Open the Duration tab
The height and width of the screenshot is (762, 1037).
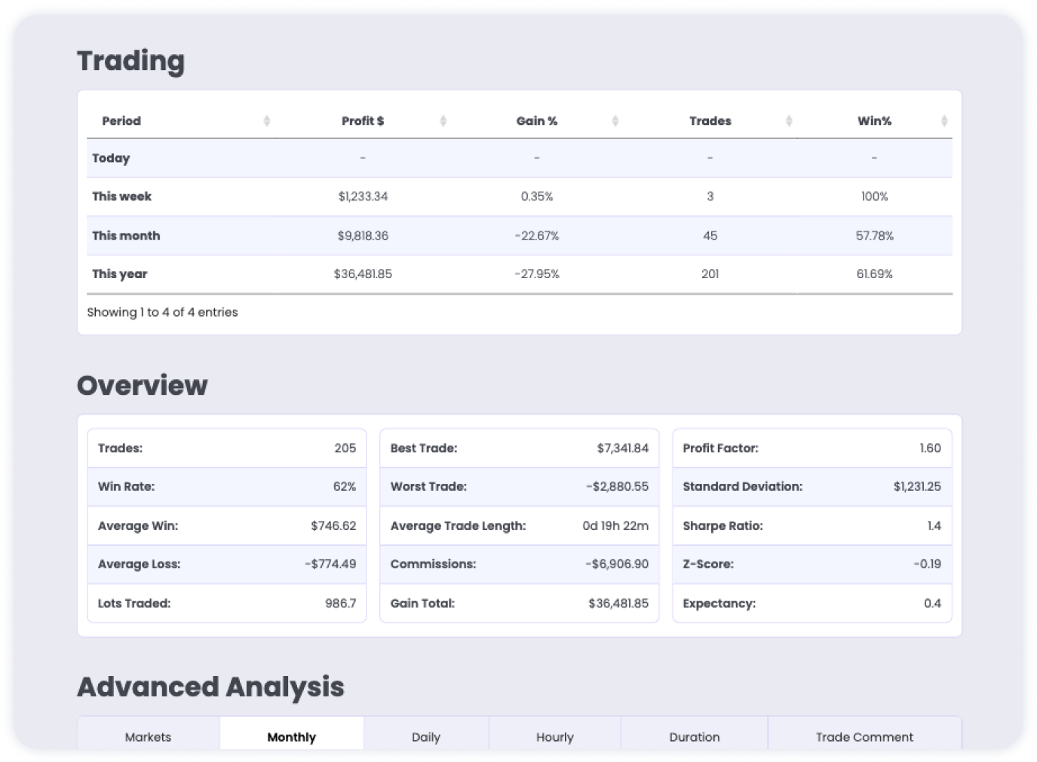(x=694, y=736)
